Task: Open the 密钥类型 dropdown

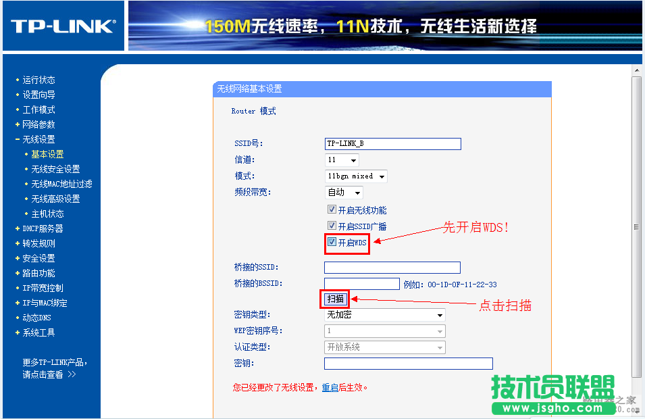Action: pos(385,315)
